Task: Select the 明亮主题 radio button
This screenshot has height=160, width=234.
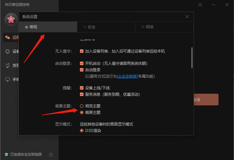Action: [82, 106]
